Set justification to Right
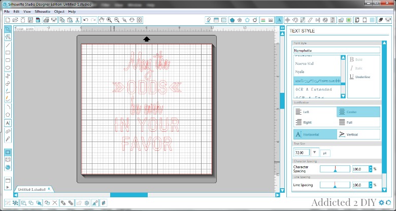This screenshot has height=211, width=396. pos(315,122)
